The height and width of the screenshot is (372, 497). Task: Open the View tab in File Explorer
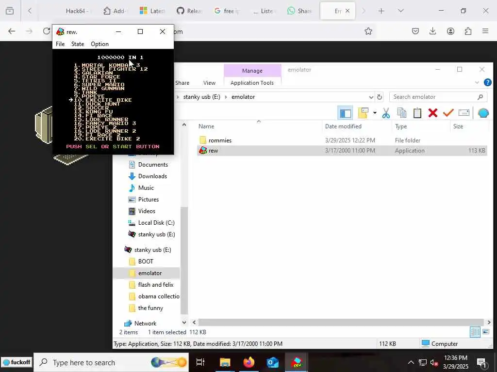(209, 83)
